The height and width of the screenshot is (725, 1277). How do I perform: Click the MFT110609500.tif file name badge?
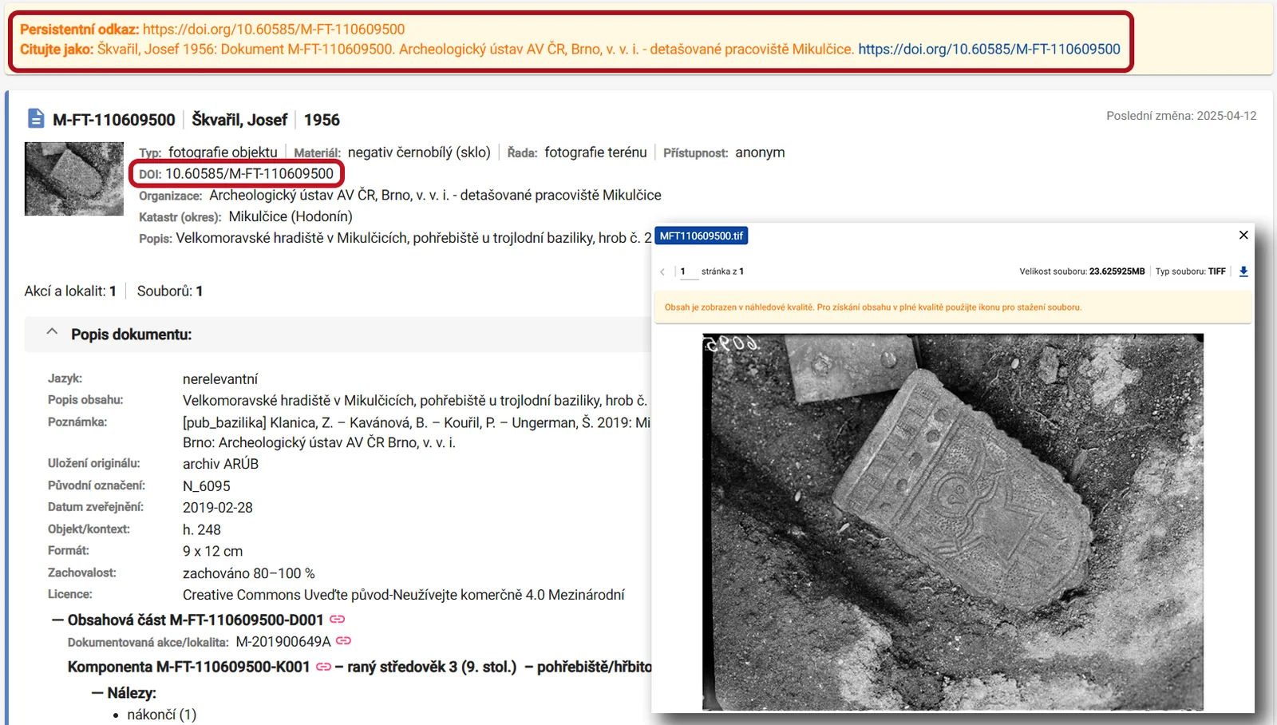click(701, 236)
